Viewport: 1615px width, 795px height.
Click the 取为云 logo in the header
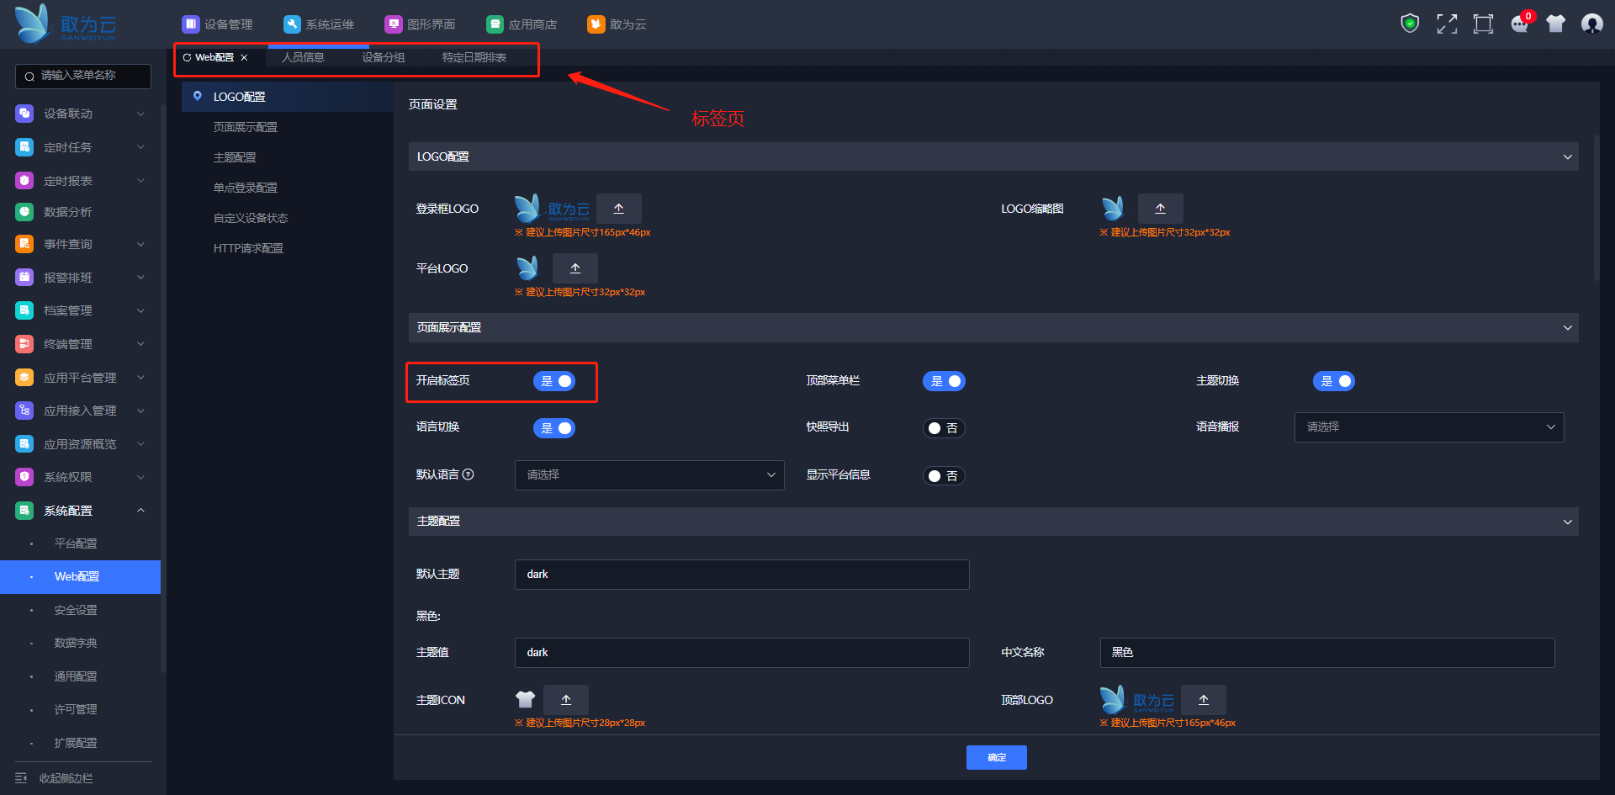[x=66, y=24]
